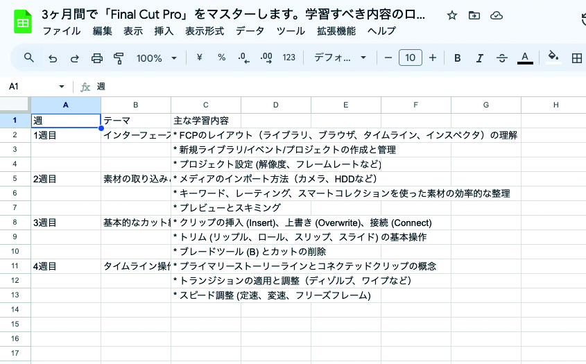Open the borders tool
Viewport: 586px width, 364px height.
pyautogui.click(x=577, y=58)
